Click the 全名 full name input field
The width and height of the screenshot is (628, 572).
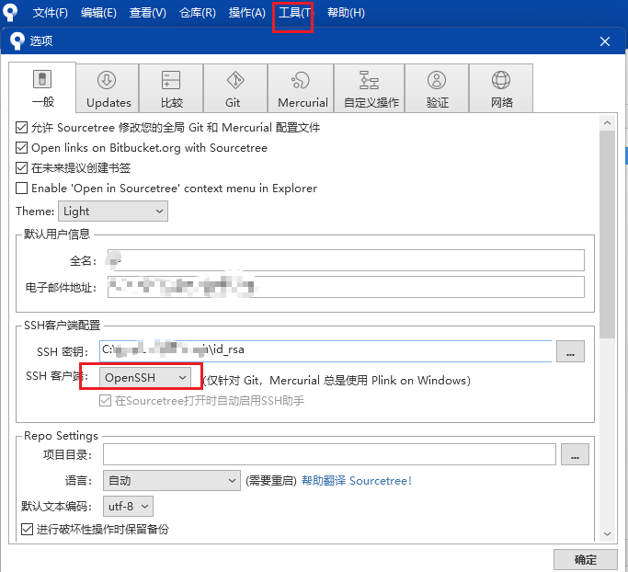pos(346,260)
